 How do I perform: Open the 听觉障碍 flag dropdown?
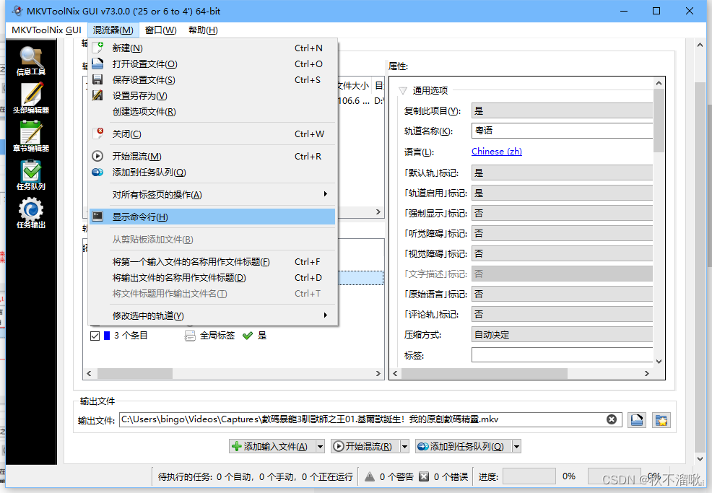[x=562, y=233]
